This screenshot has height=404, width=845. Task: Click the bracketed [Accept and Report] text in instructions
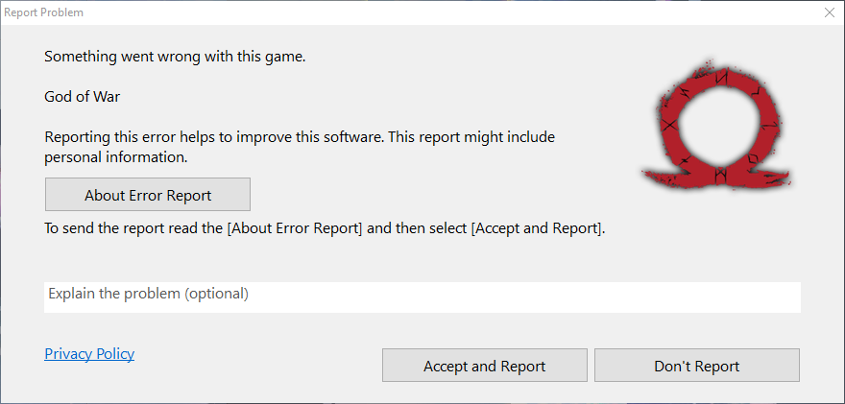pos(538,229)
